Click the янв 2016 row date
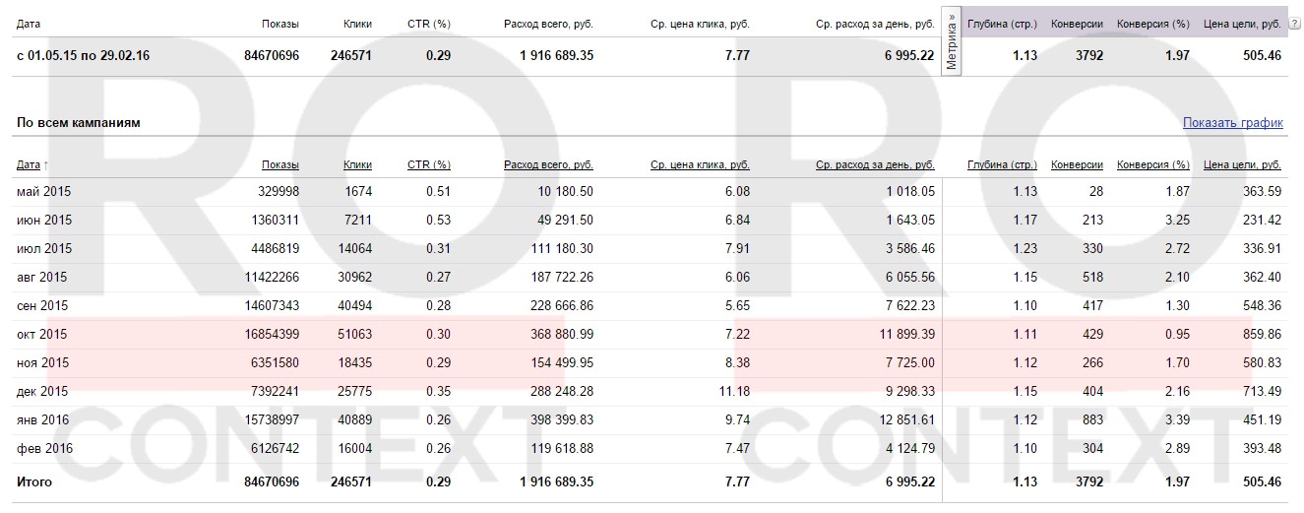The height and width of the screenshot is (513, 1304). [43, 419]
